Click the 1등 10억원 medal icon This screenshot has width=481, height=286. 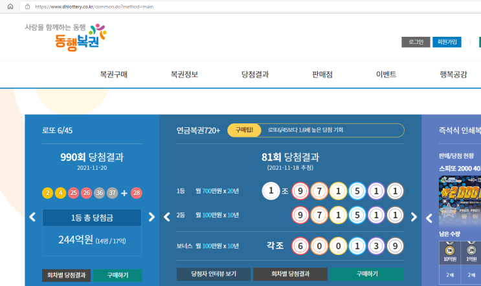point(450,250)
